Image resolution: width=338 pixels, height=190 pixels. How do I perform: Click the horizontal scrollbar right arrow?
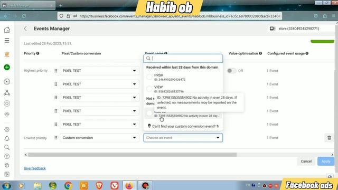pyautogui.click(x=332, y=155)
